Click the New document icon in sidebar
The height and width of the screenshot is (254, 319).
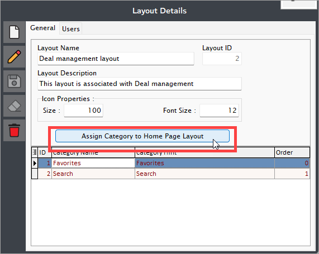pyautogui.click(x=14, y=32)
